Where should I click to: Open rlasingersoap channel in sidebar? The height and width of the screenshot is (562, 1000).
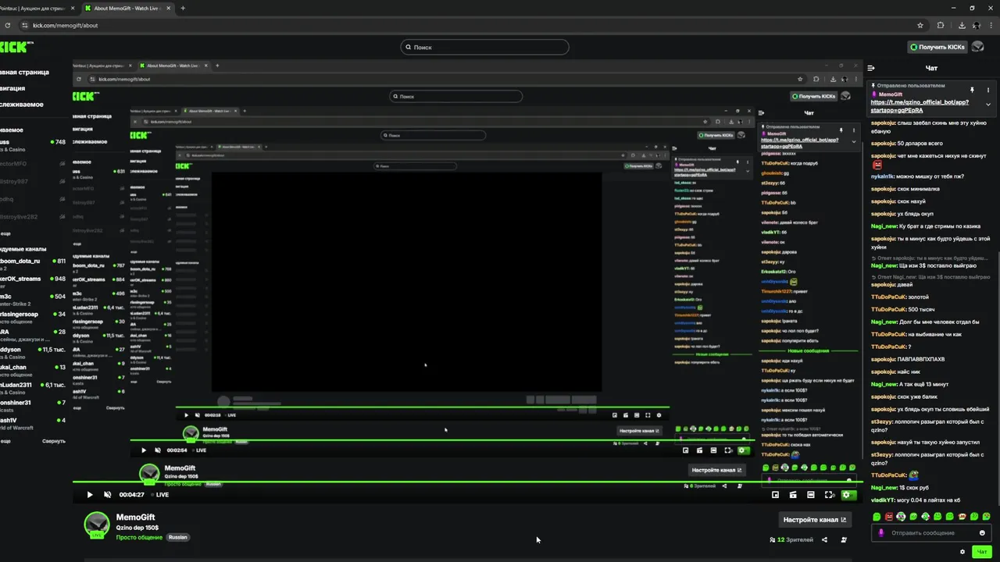(33, 316)
